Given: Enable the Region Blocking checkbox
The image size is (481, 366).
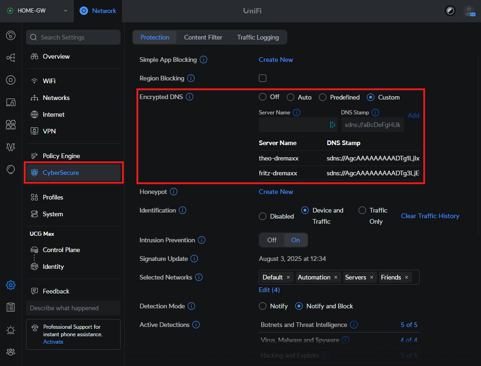Looking at the screenshot, I should (x=263, y=78).
